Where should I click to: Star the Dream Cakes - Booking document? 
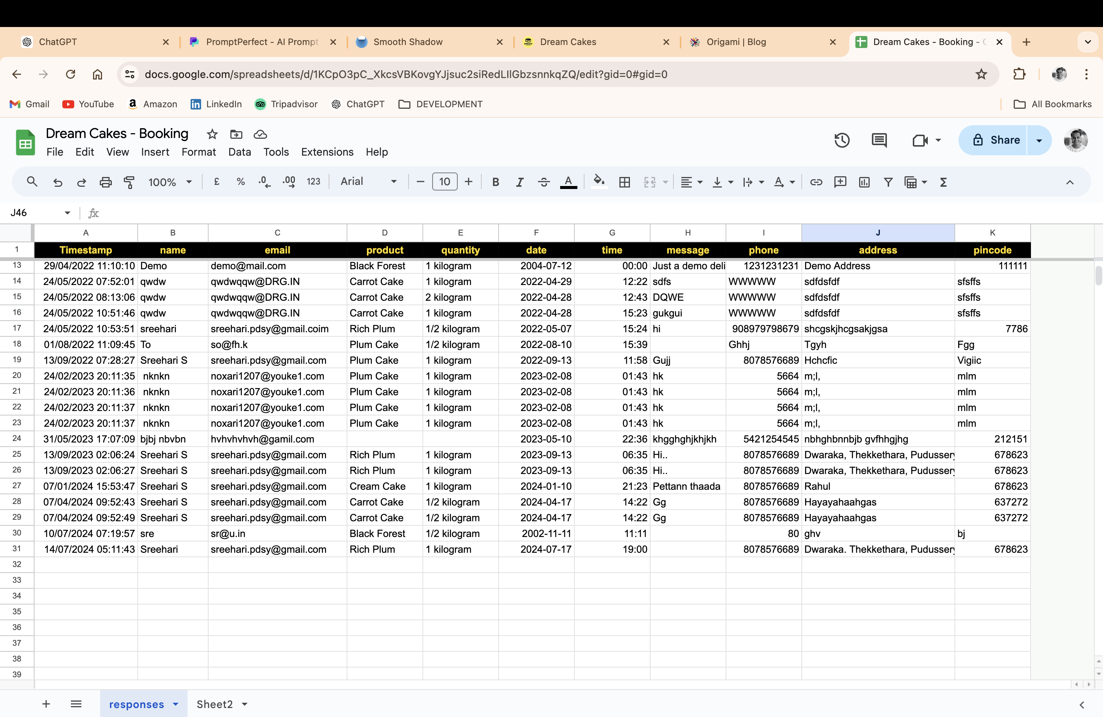(x=212, y=134)
